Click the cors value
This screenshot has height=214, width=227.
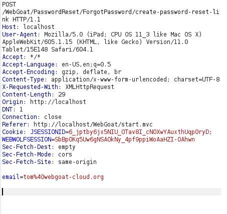tap(65, 154)
